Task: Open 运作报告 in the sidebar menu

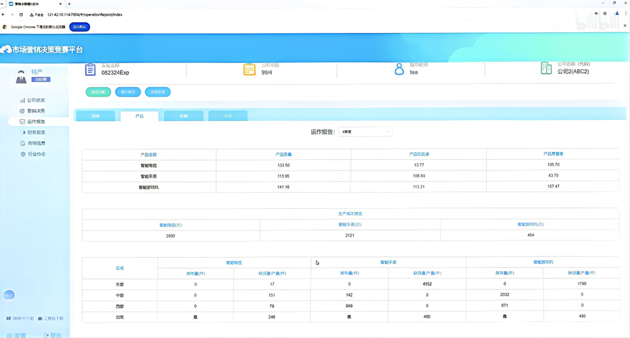Action: [x=36, y=122]
